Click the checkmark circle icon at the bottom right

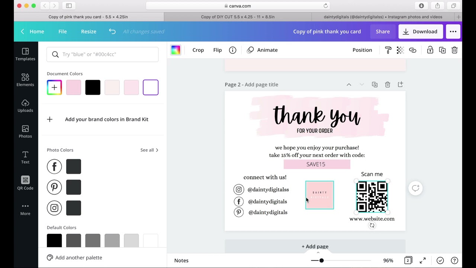point(440,261)
